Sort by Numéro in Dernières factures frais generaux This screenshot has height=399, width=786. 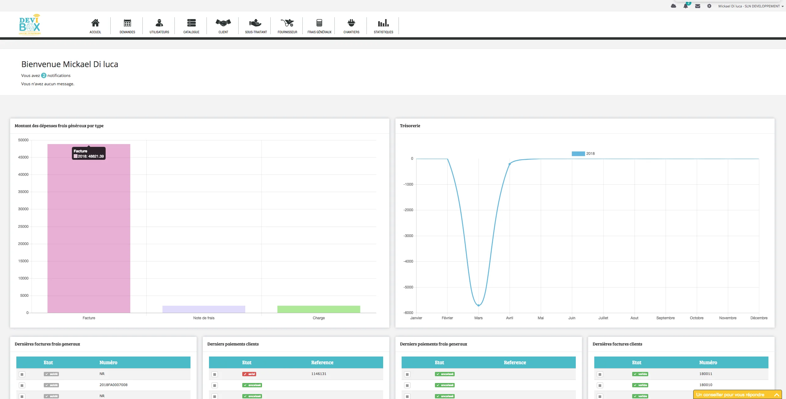pyautogui.click(x=108, y=362)
